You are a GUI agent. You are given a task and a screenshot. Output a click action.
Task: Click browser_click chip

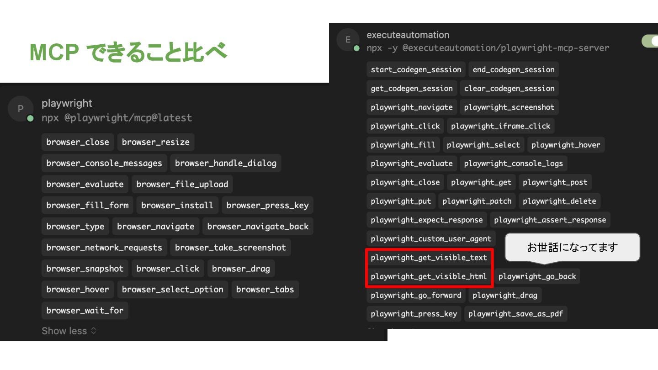(168, 268)
